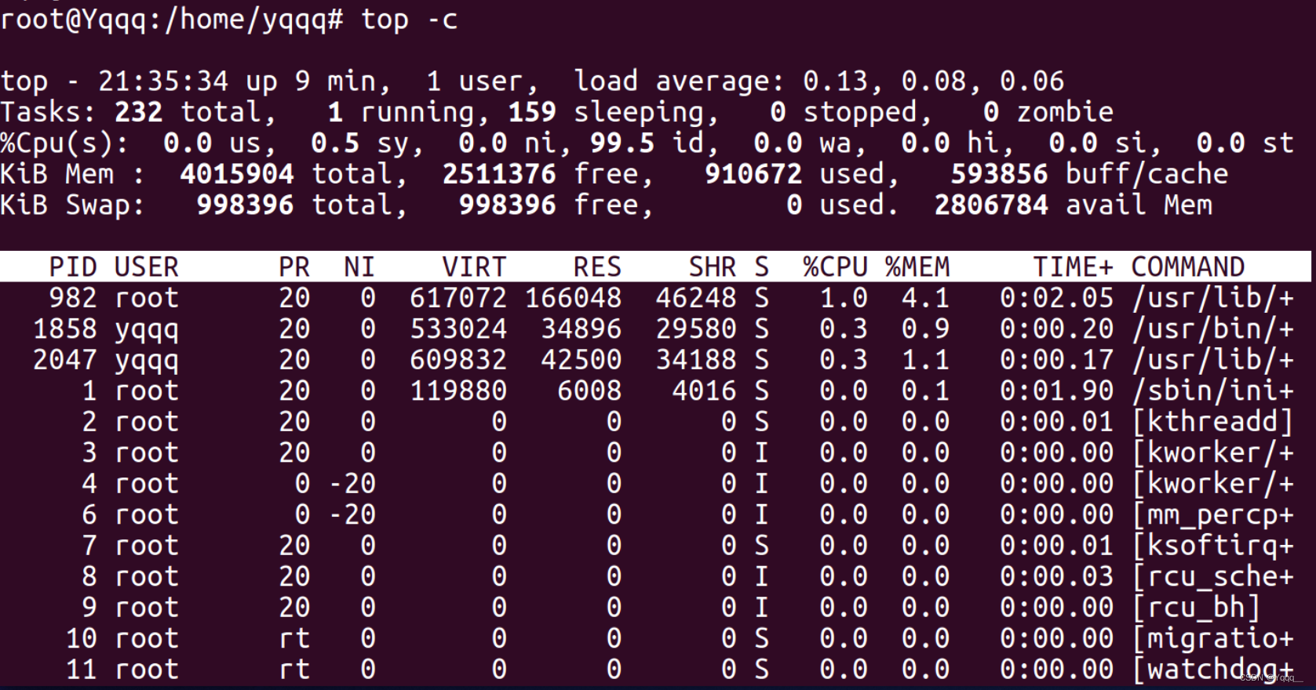This screenshot has width=1316, height=690.
Task: Click the [ksoftirq+ command entry
Action: coord(1212,546)
